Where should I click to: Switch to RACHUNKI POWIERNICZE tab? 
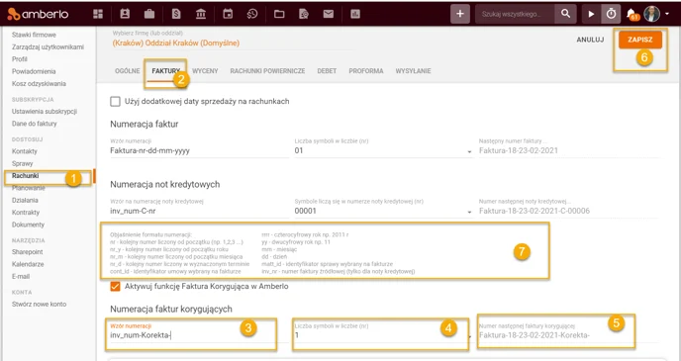click(267, 71)
